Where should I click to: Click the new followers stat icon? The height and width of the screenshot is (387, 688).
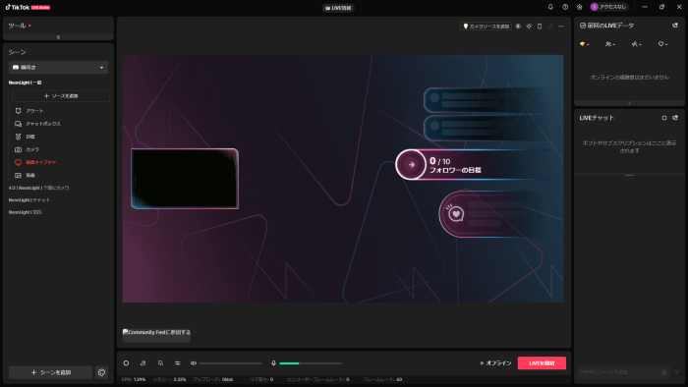pos(636,44)
